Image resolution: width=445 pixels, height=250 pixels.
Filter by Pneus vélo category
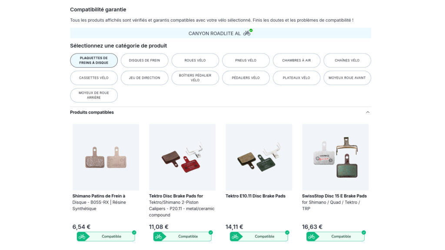click(x=246, y=60)
